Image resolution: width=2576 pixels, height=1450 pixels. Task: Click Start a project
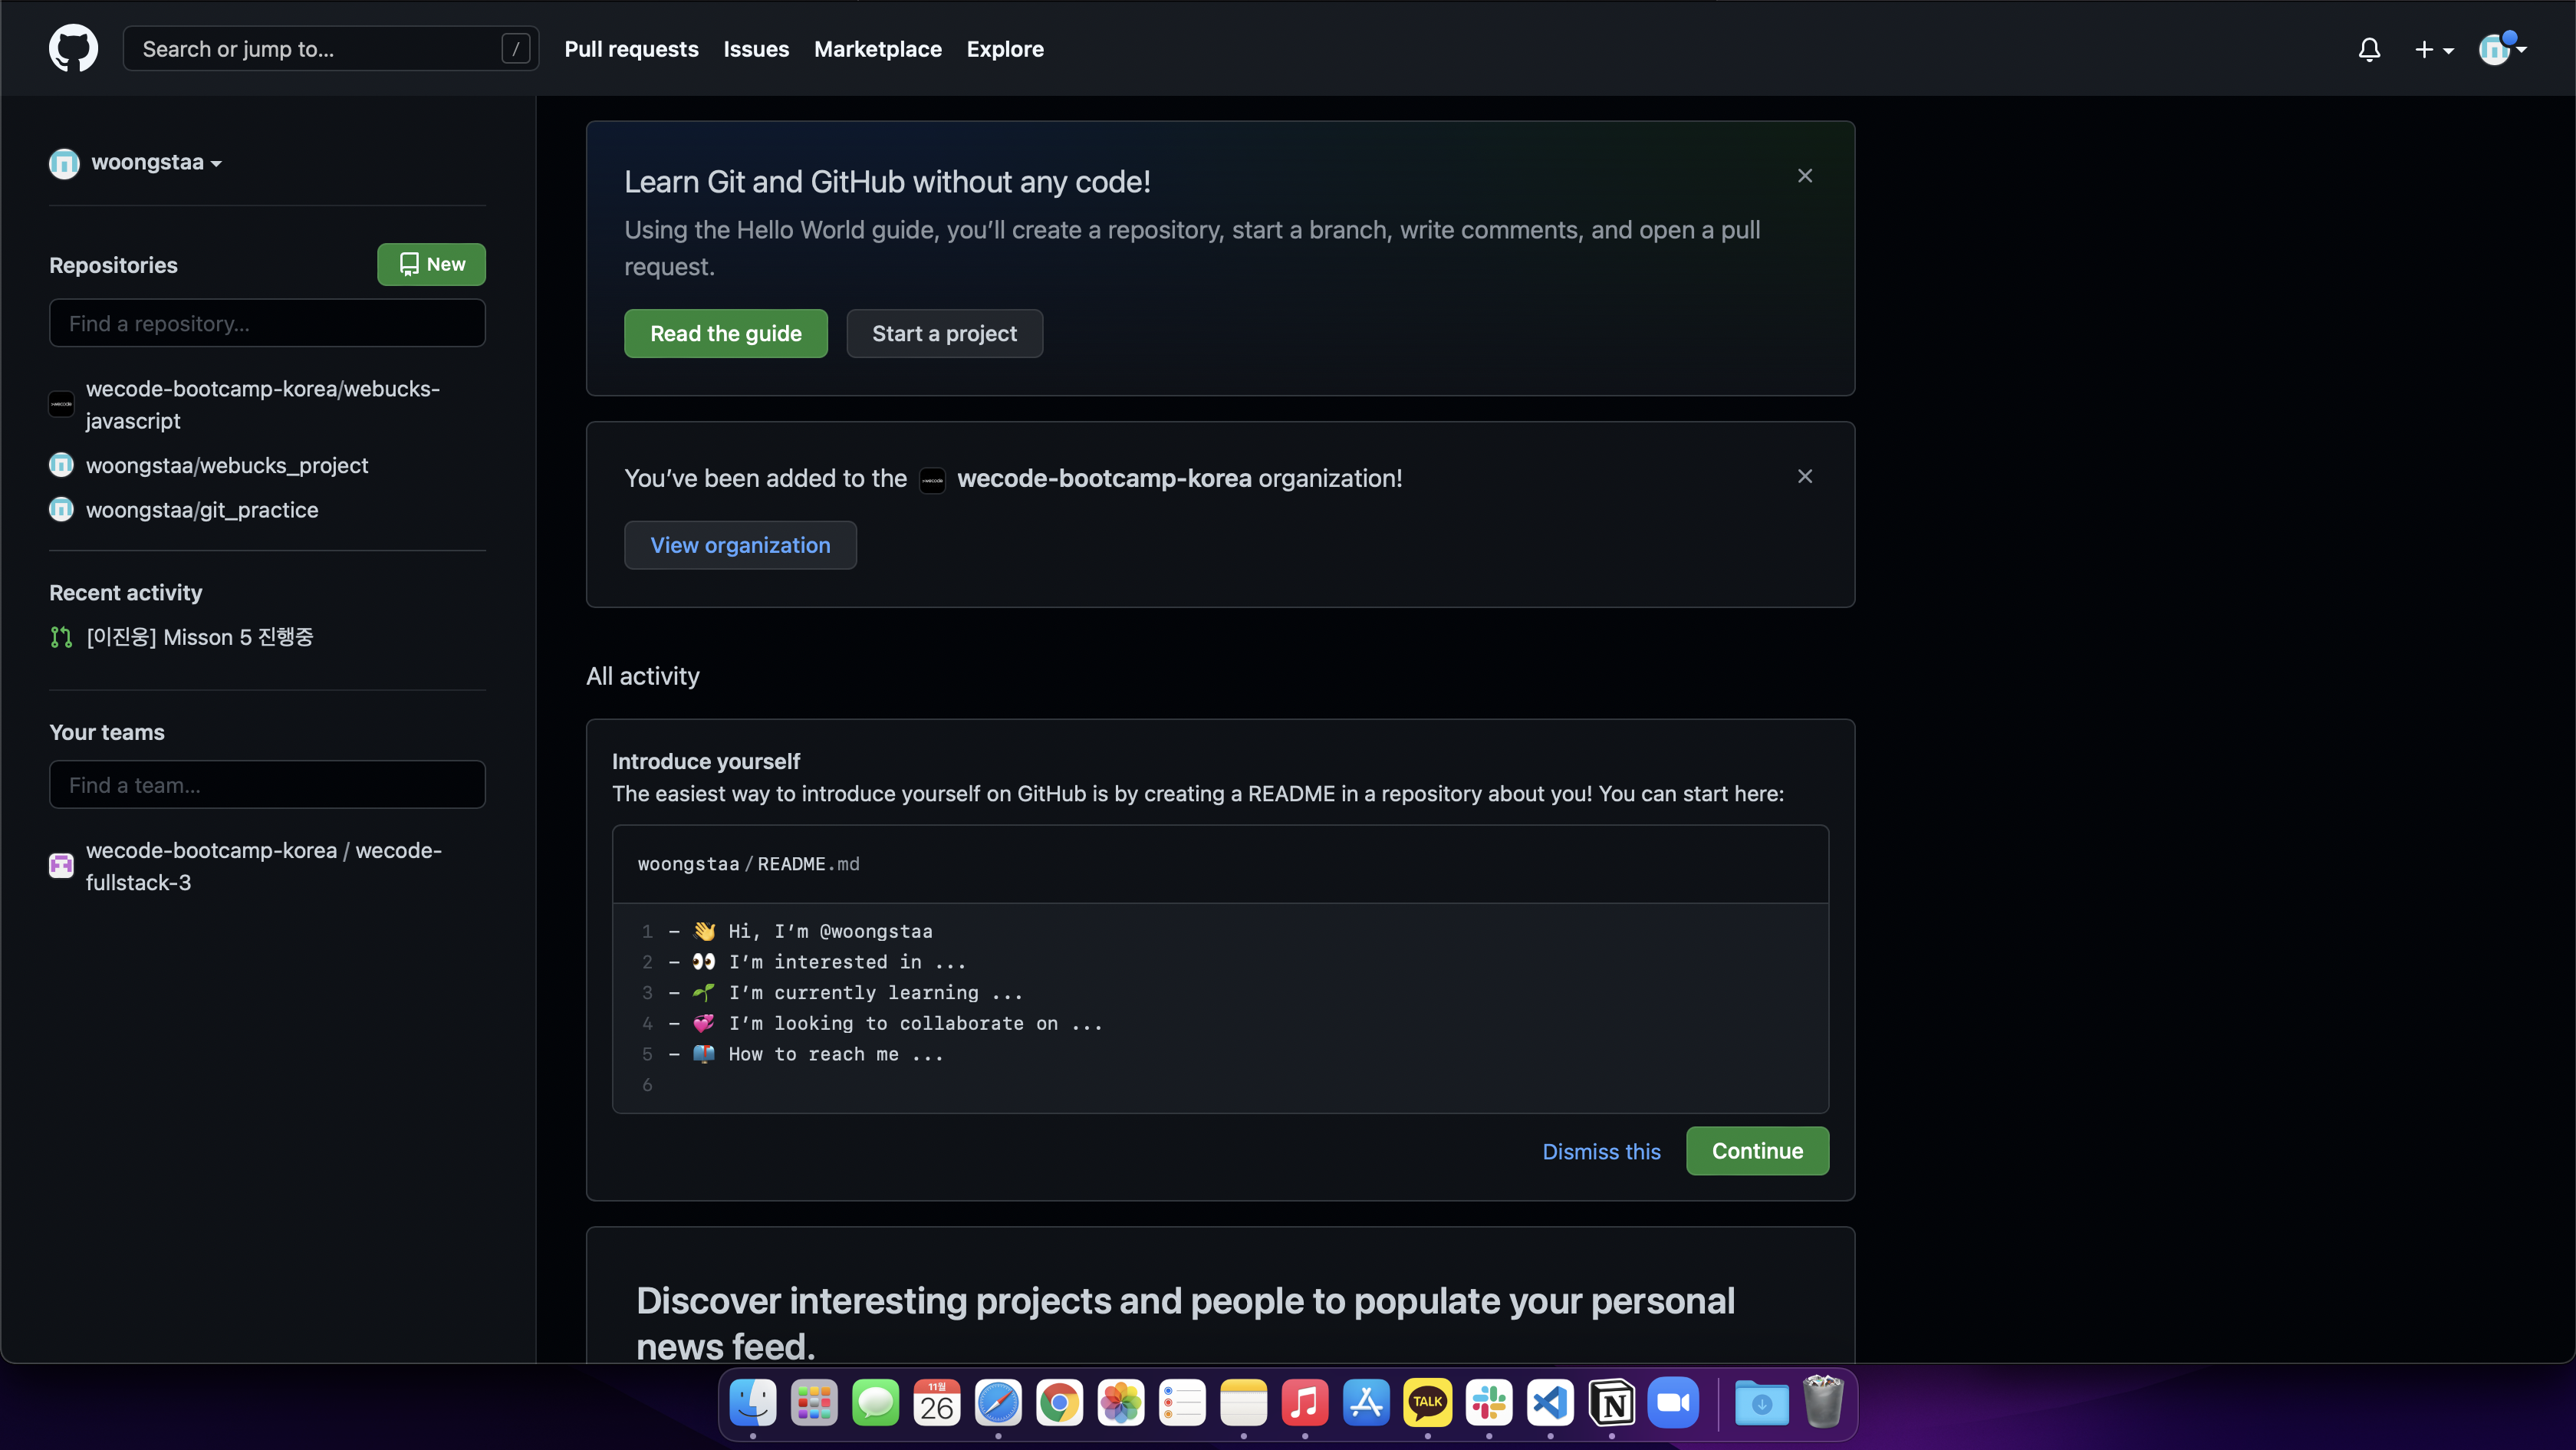(944, 333)
